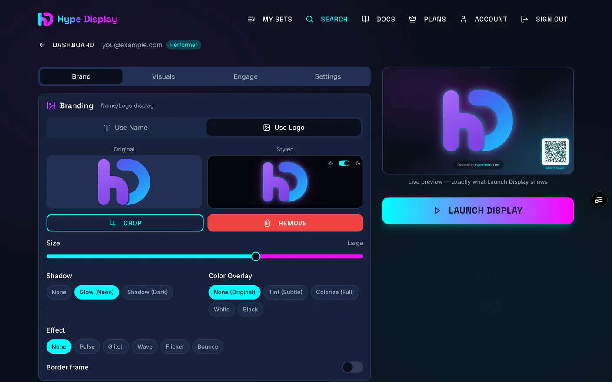The height and width of the screenshot is (382, 612).
Task: Click the 'Name/Logo display' subtitle
Action: click(127, 105)
